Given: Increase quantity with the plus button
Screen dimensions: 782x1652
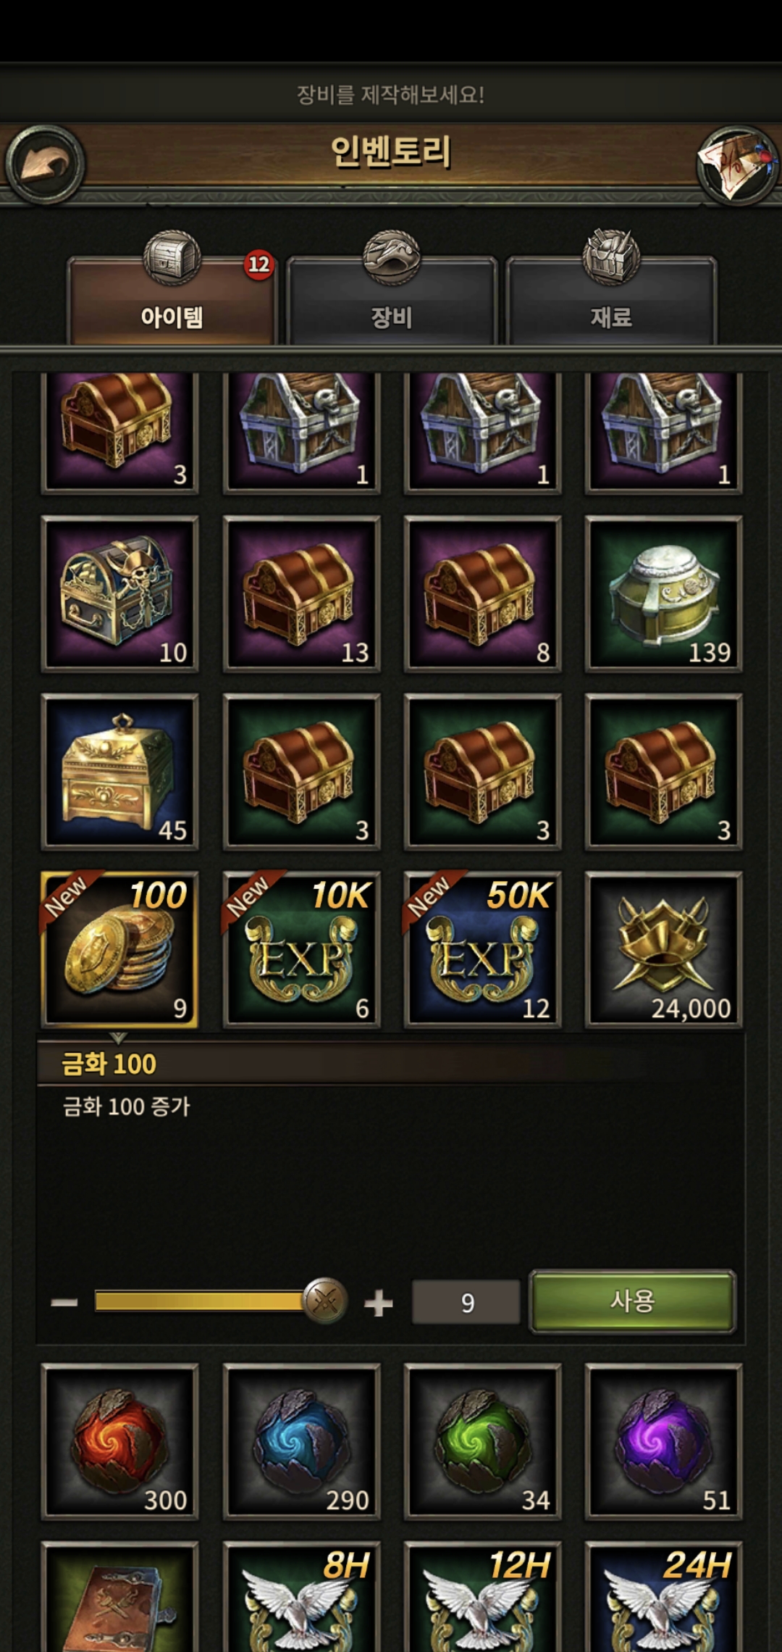Looking at the screenshot, I should pyautogui.click(x=378, y=1303).
